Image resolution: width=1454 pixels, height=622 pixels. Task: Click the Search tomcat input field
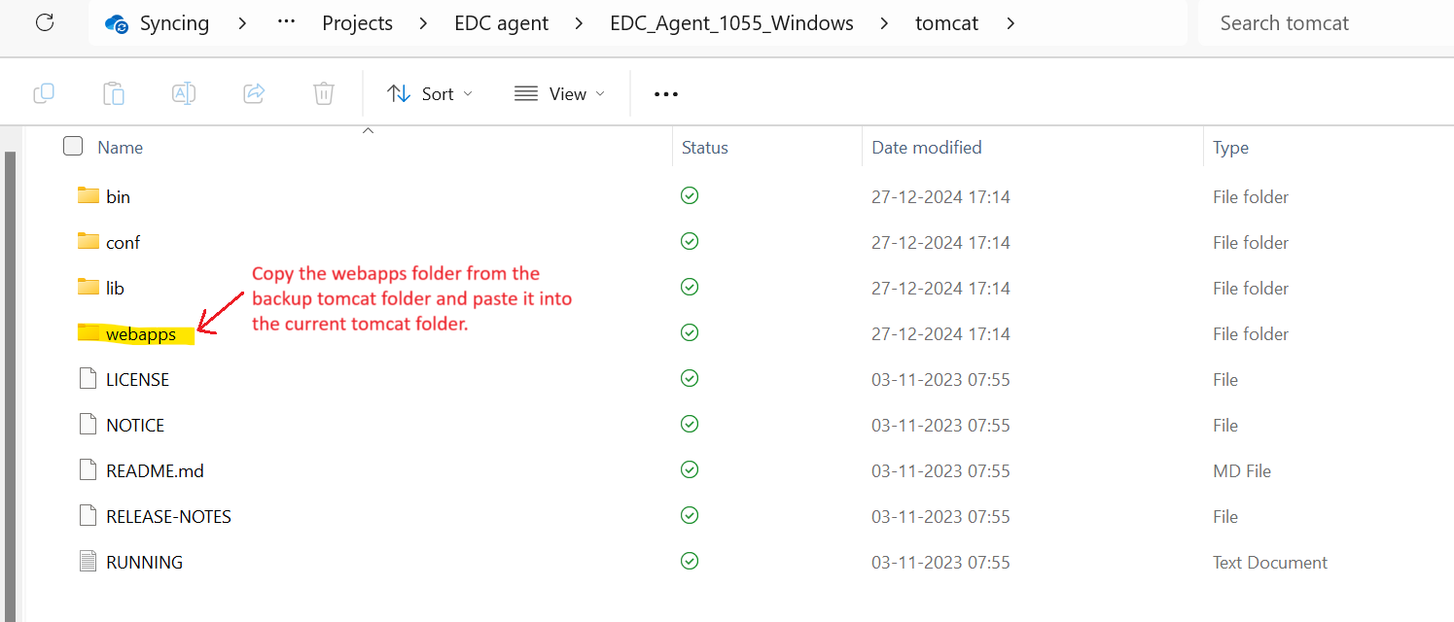tap(1327, 23)
